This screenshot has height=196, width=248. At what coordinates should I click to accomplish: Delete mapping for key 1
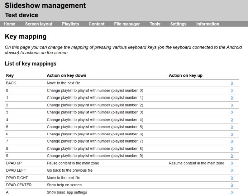click(x=232, y=98)
